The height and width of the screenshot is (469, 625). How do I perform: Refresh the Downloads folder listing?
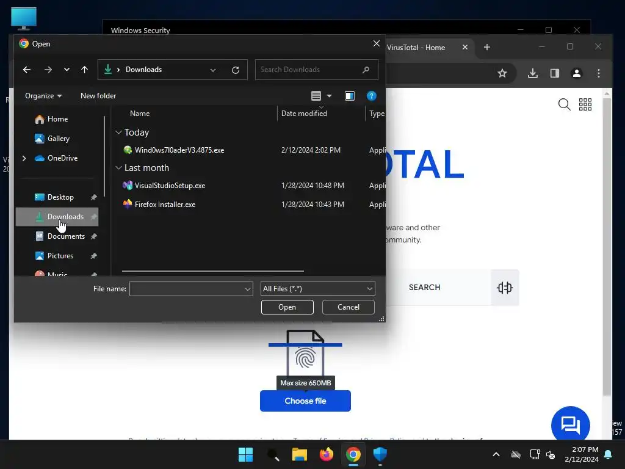(x=236, y=70)
